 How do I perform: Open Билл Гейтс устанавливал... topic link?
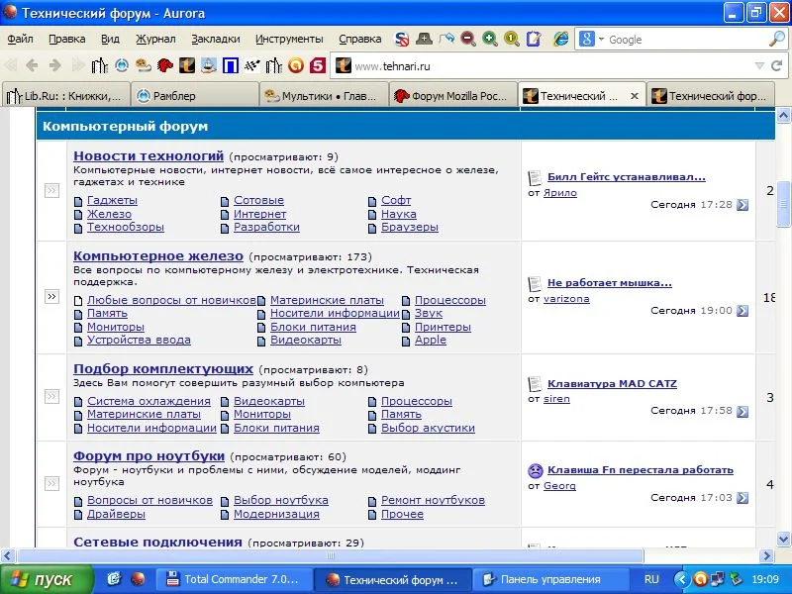coord(627,177)
